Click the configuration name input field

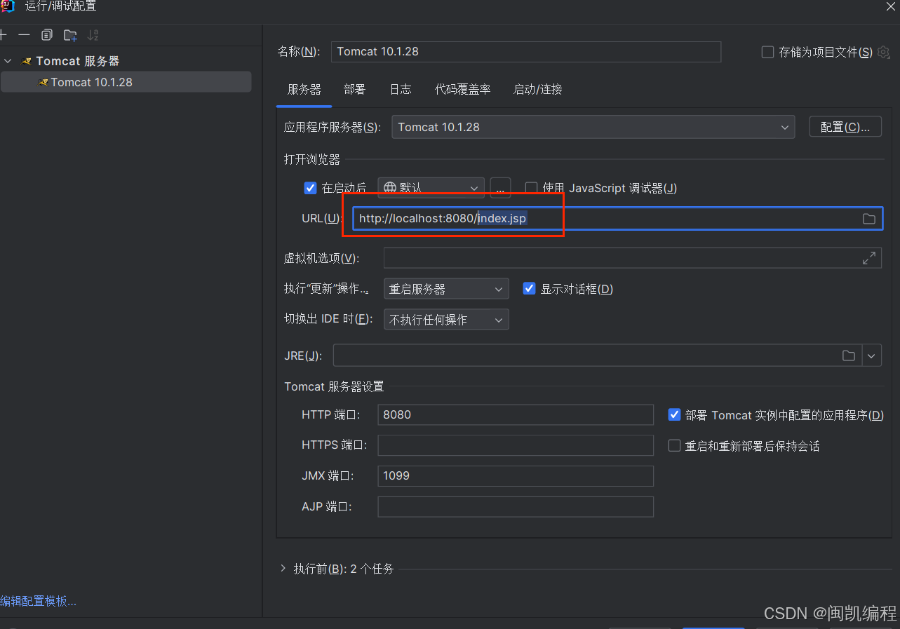(x=526, y=52)
